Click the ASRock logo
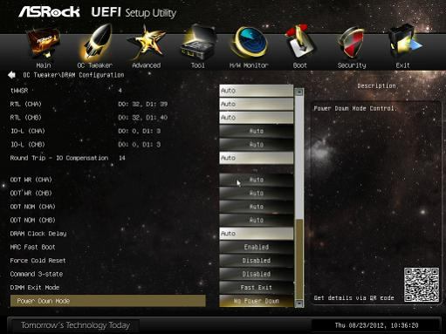 (x=49, y=12)
